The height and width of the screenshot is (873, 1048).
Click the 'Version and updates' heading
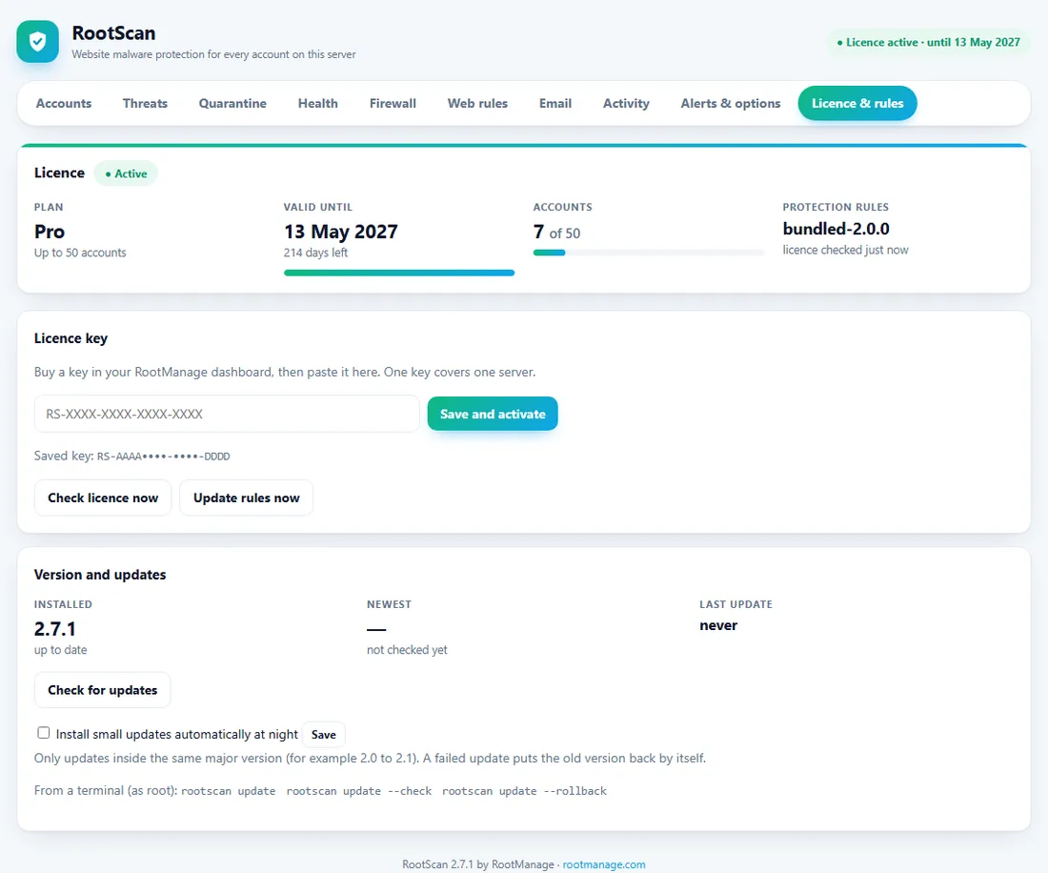point(100,575)
